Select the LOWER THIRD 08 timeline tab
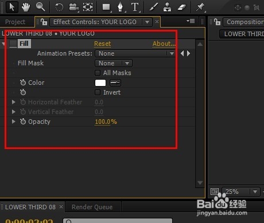 [x=30, y=207]
